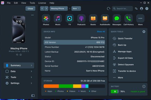Open Transfer to device tool

124,71
